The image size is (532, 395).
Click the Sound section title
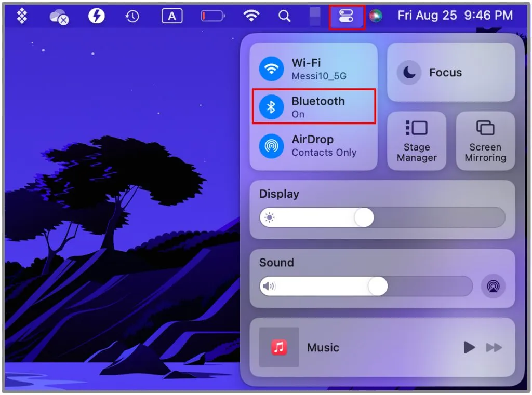point(276,263)
